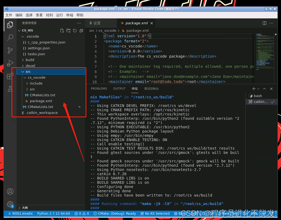This screenshot has height=220, width=281.
Task: Click ROS1.kinetic status bar item
Action: pyautogui.click(x=21, y=213)
